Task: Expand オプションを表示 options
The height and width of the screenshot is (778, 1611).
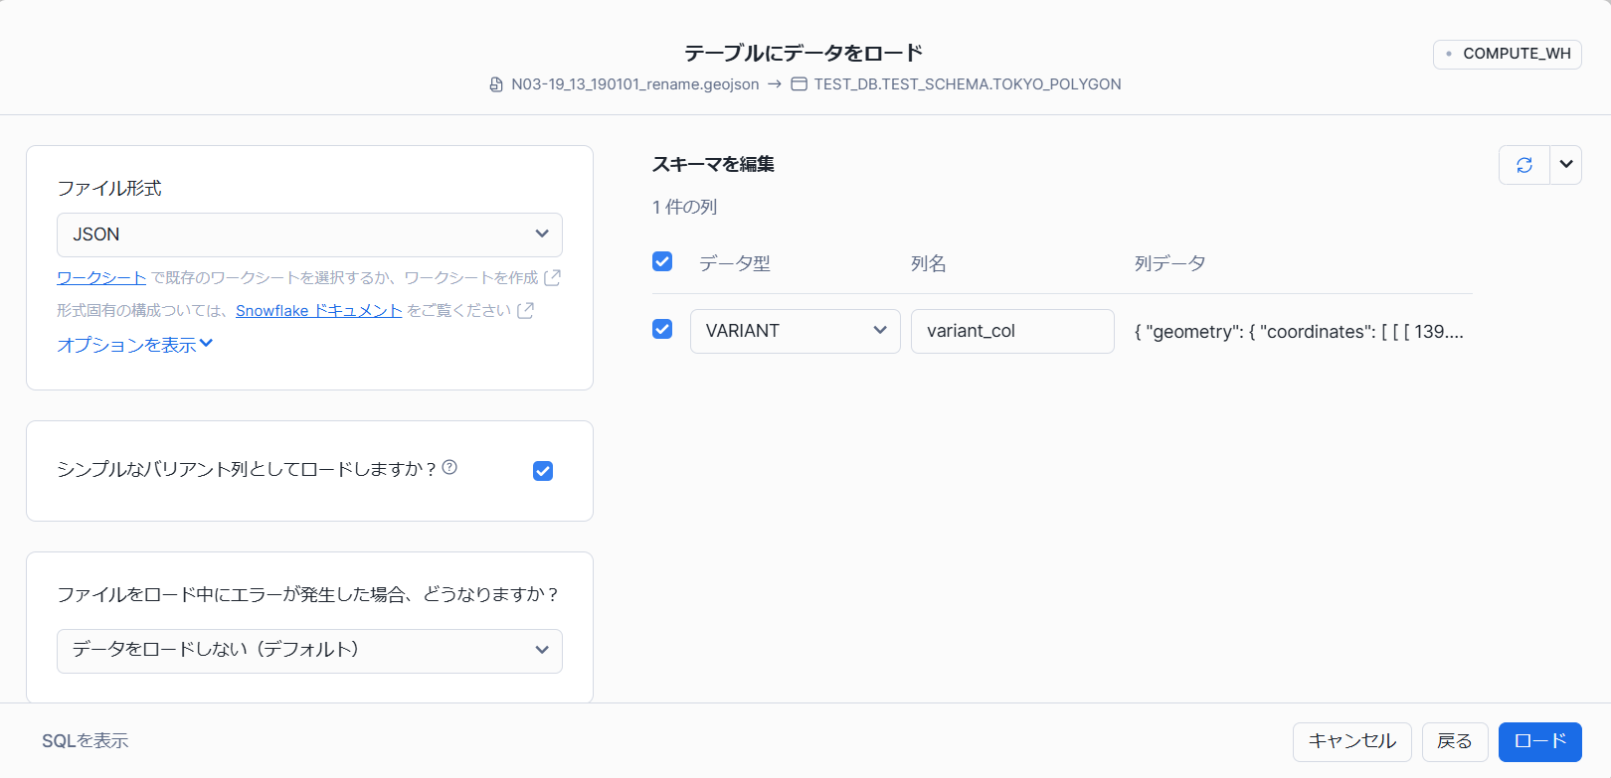Action: tap(135, 345)
